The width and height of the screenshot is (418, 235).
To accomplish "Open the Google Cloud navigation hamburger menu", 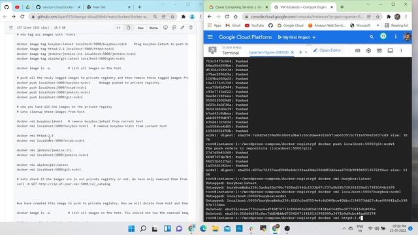I will [x=210, y=37].
